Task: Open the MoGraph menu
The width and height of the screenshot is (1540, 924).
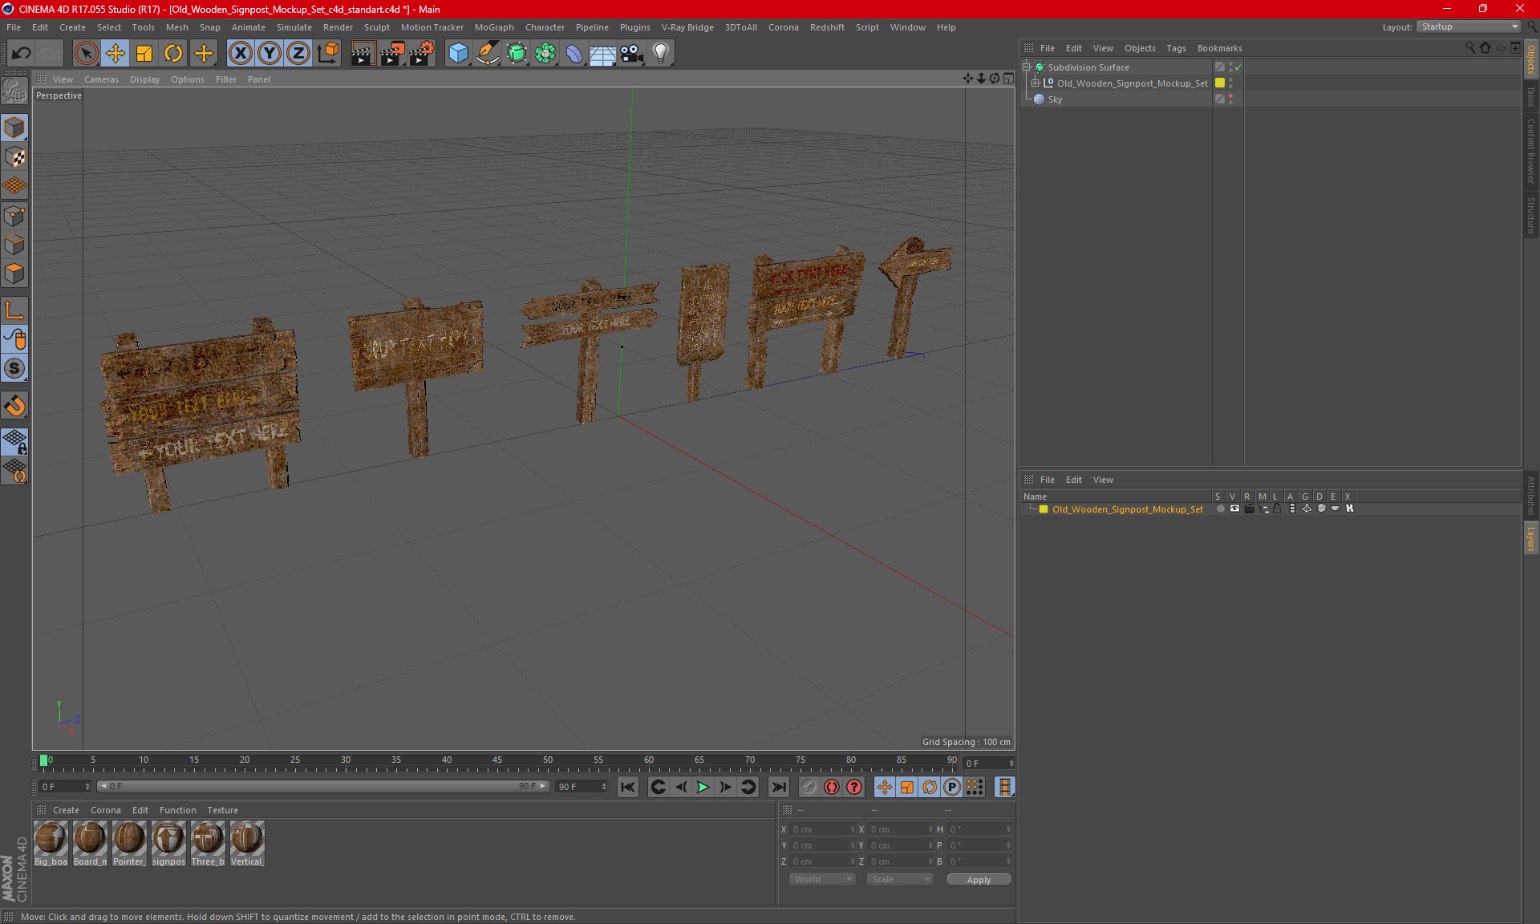Action: (493, 27)
